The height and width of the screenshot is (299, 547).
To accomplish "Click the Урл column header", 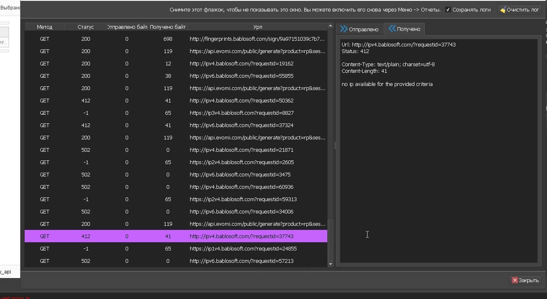I will pyautogui.click(x=257, y=27).
